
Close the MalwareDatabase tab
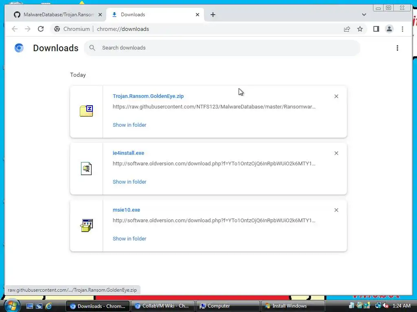coord(100,15)
